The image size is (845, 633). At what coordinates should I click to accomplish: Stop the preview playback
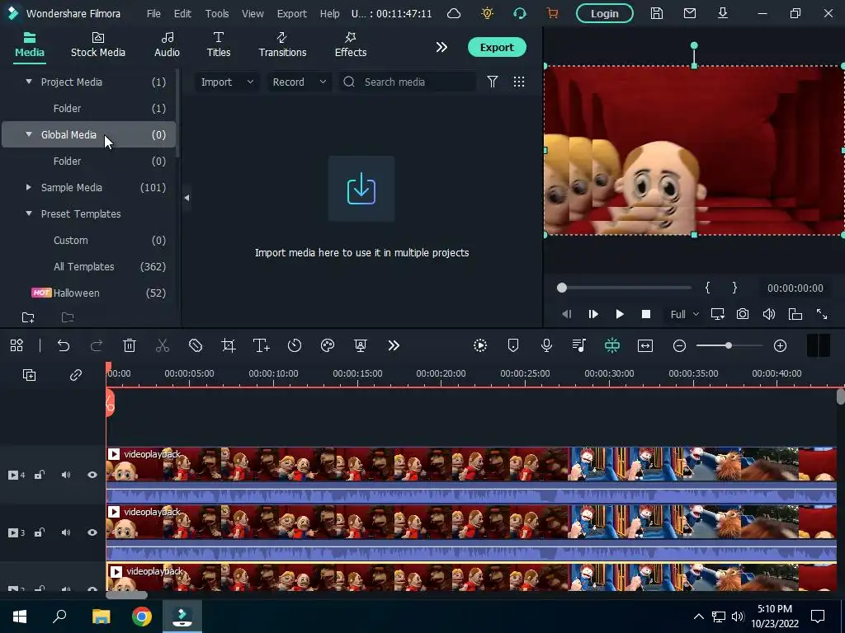pos(646,314)
